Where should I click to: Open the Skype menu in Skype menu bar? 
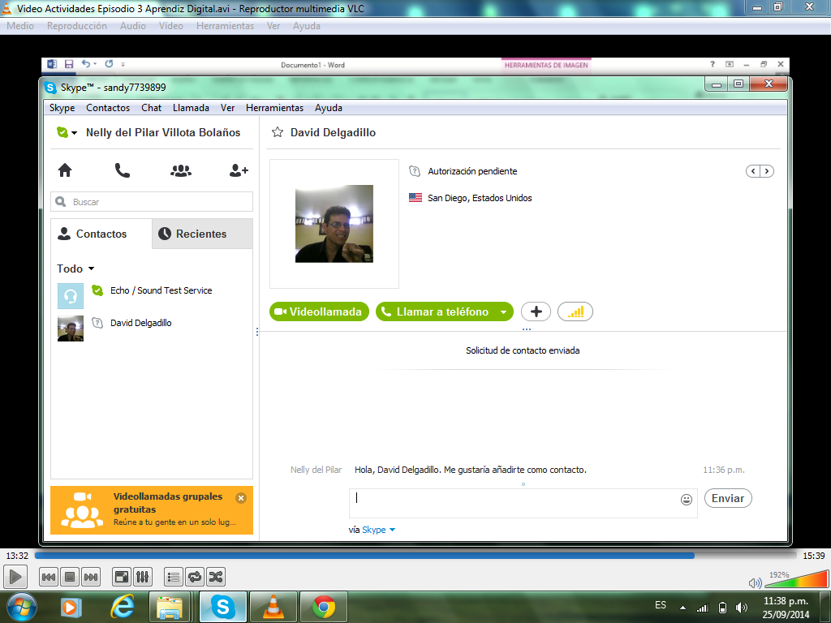[62, 108]
